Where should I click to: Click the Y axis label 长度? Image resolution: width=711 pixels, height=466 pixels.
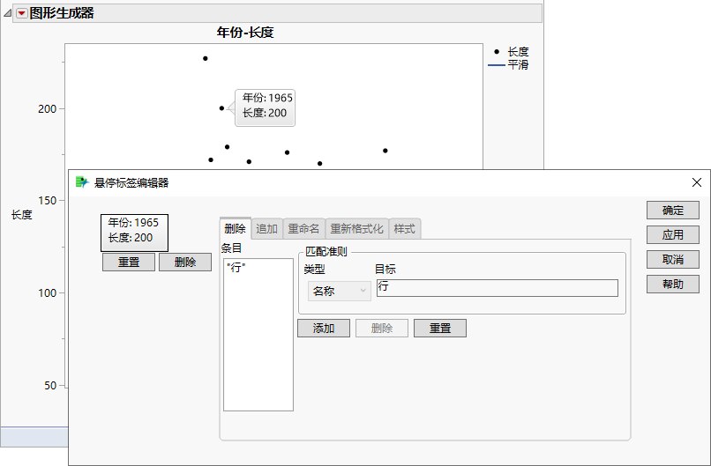click(x=22, y=215)
